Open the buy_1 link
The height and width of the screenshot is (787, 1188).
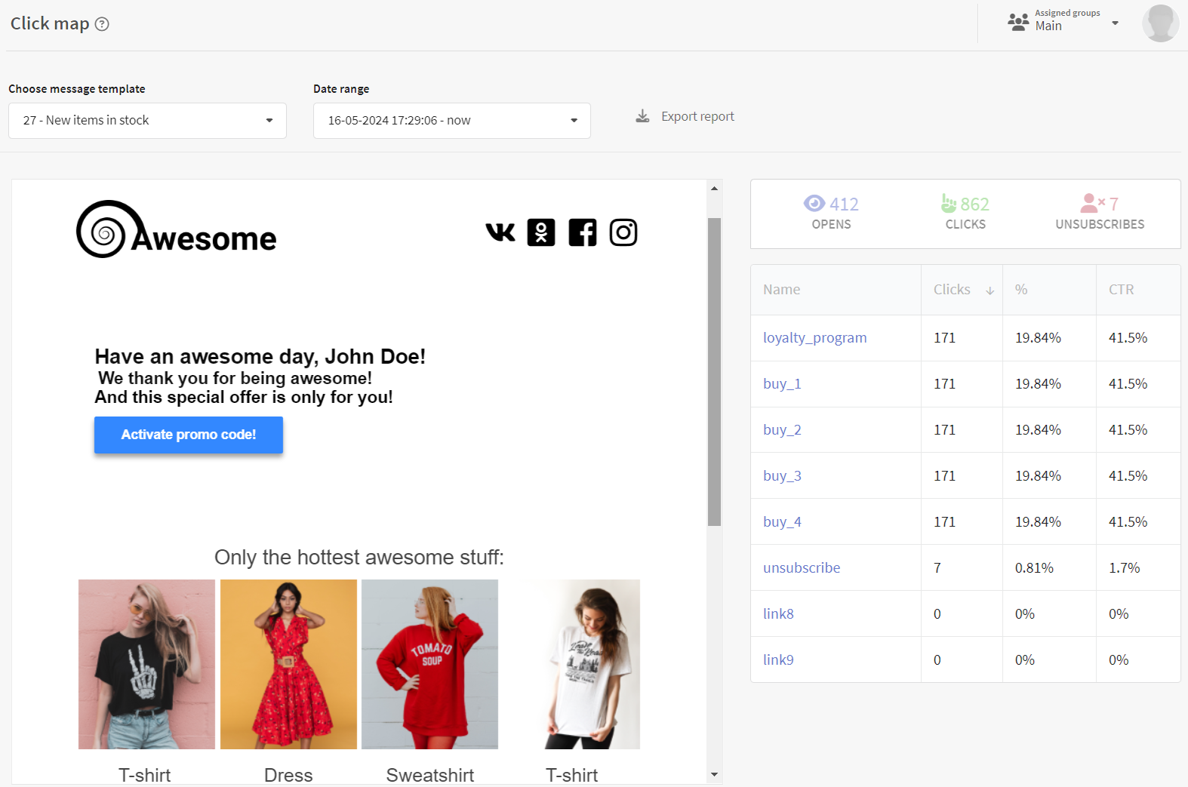point(782,384)
